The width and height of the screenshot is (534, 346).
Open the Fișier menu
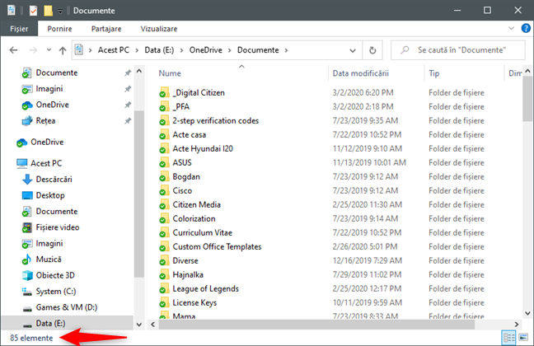pos(19,29)
